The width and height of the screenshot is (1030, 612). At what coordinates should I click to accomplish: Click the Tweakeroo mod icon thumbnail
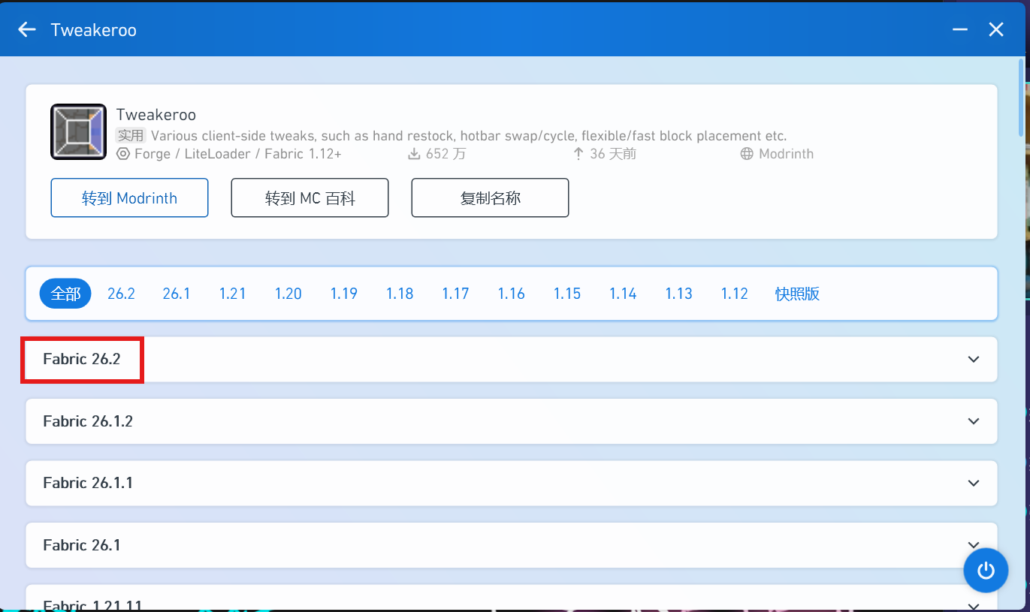tap(78, 131)
